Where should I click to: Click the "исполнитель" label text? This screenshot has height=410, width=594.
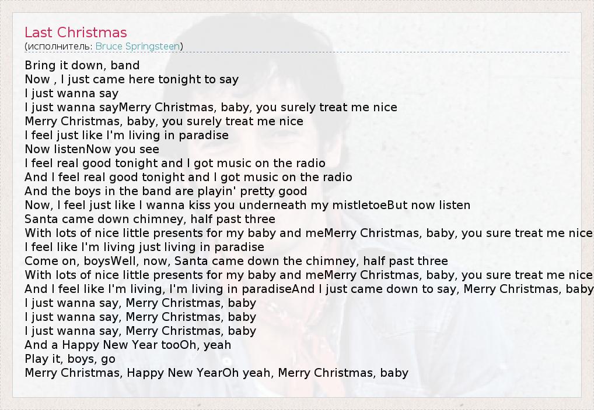pos(59,46)
